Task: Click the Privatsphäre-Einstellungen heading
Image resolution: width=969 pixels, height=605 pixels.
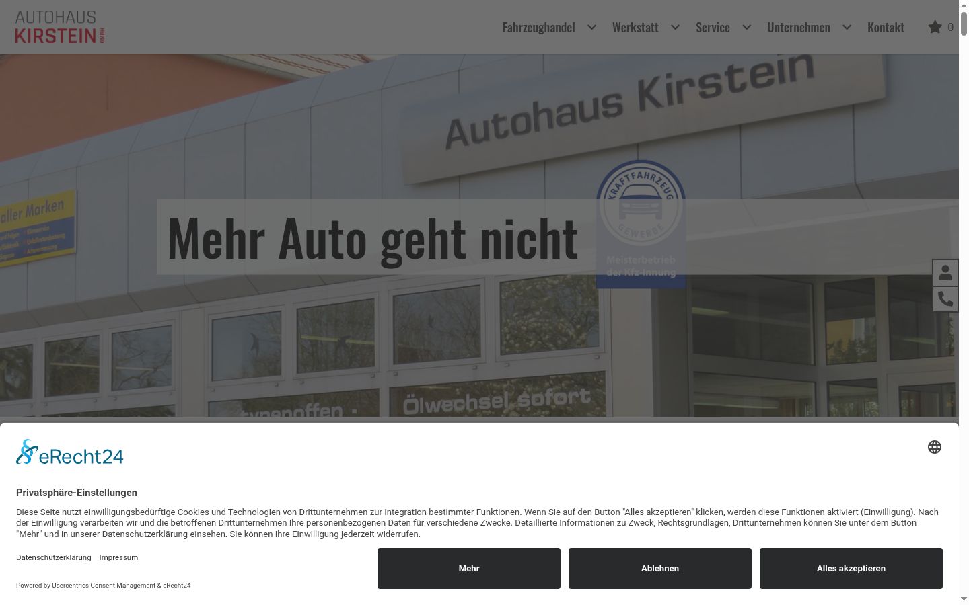Action: click(77, 493)
